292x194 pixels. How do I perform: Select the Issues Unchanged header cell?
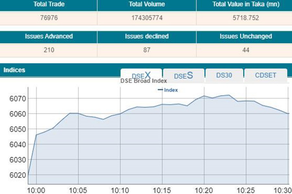coord(246,36)
